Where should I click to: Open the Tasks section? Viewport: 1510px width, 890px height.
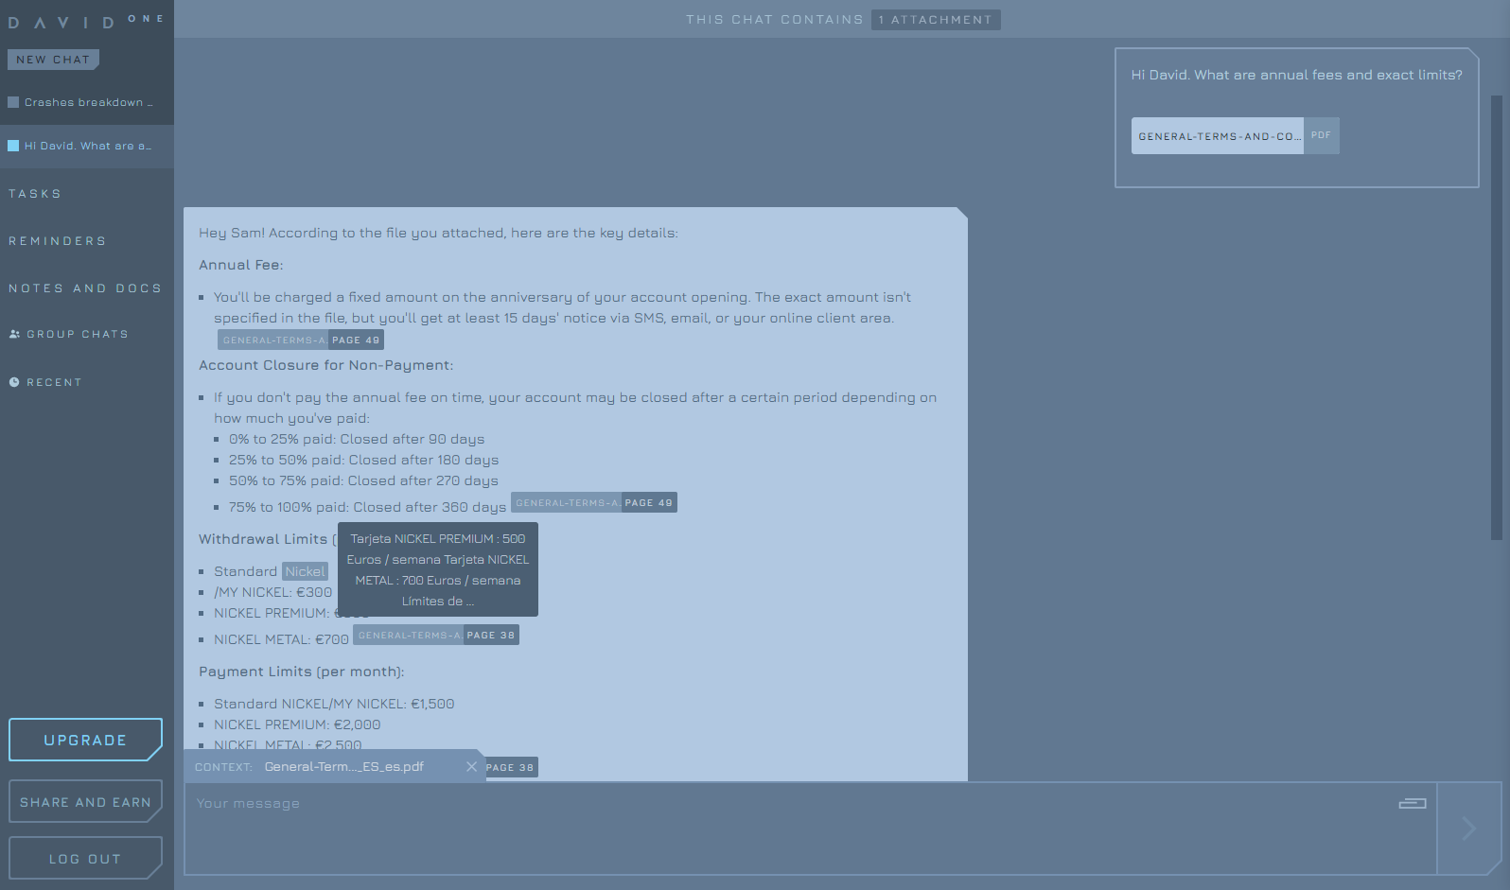35,194
